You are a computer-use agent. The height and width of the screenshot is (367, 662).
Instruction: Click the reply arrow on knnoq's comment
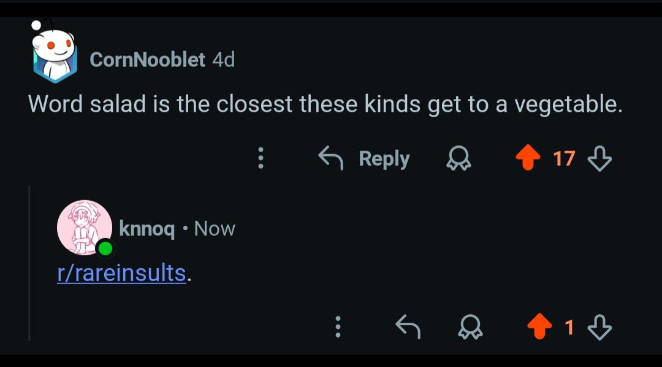tap(407, 326)
